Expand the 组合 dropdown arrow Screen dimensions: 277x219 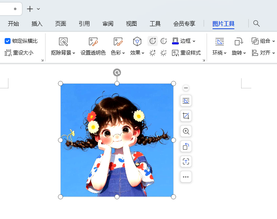(274, 41)
